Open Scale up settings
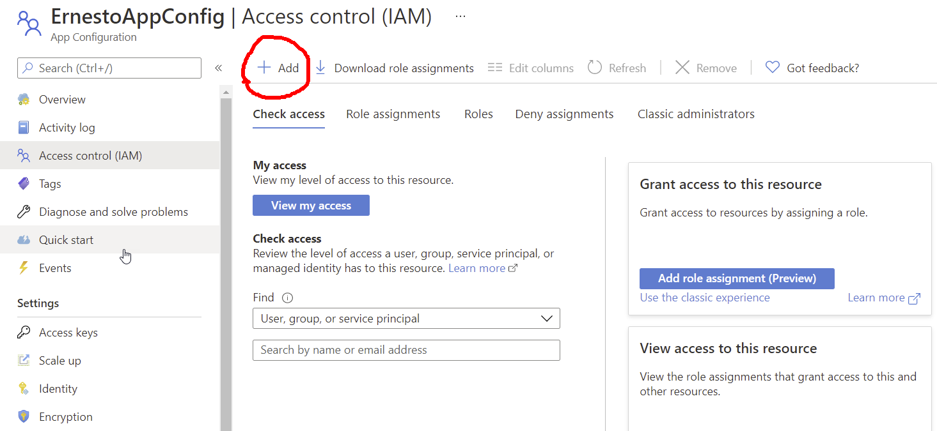 tap(110, 361)
